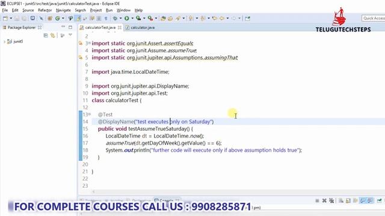385x216 pixels.
Task: Click the New Java Class green icon
Action: (58, 18)
